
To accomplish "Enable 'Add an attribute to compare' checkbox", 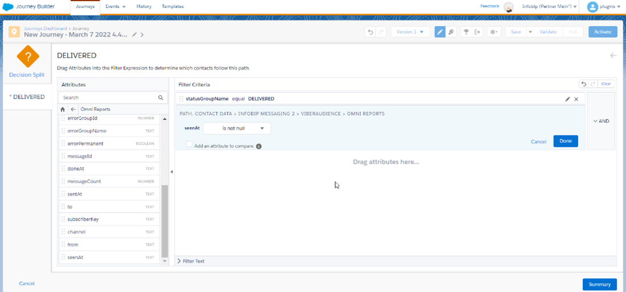I will (x=190, y=145).
